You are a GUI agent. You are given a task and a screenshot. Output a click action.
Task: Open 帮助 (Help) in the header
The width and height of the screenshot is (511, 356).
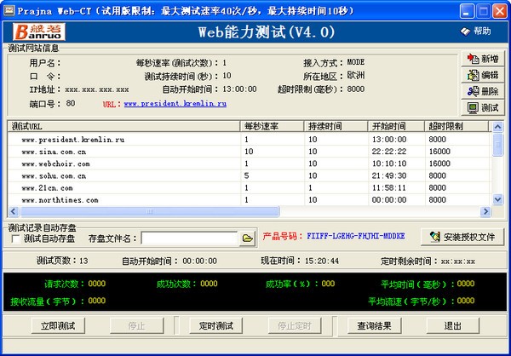point(476,32)
